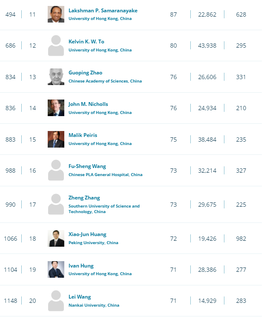
Task: Open Chinese PLA General Hospital affiliation link
Action: (x=106, y=174)
